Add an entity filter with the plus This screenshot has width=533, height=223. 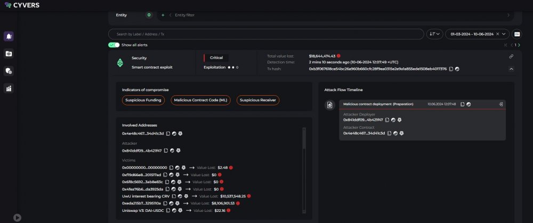click(163, 15)
